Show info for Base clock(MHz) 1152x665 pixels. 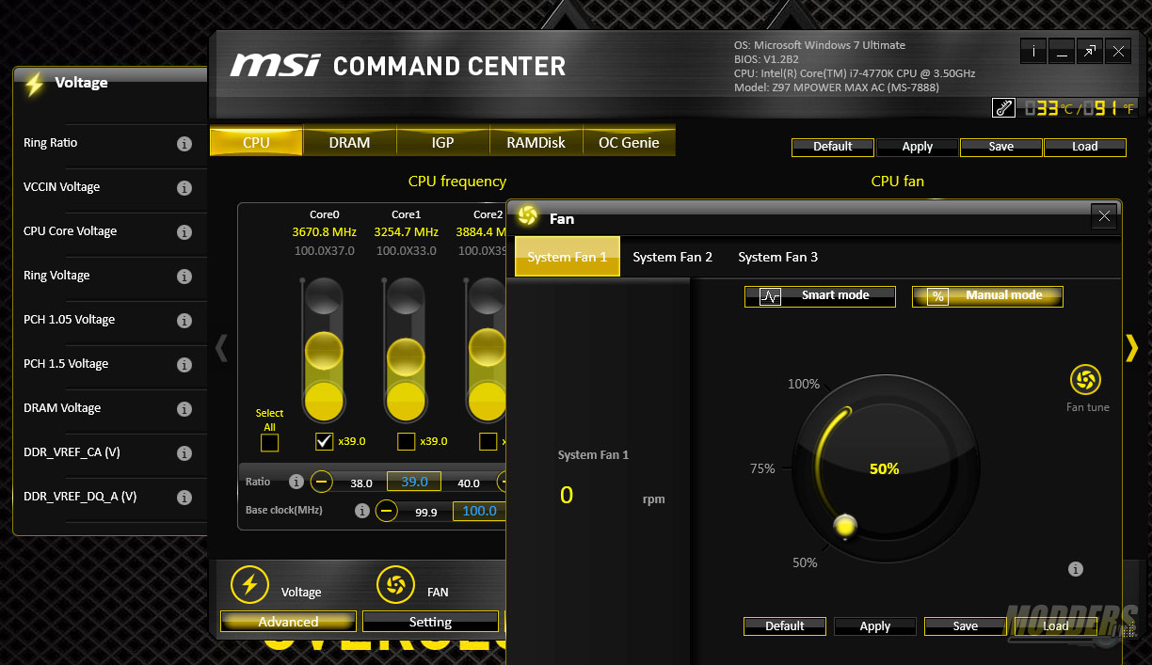pyautogui.click(x=361, y=511)
